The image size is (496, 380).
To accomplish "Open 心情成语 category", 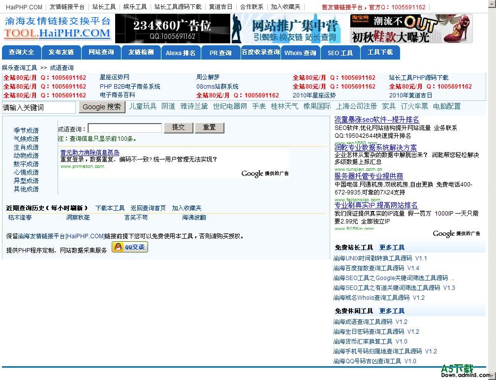I will (26, 172).
